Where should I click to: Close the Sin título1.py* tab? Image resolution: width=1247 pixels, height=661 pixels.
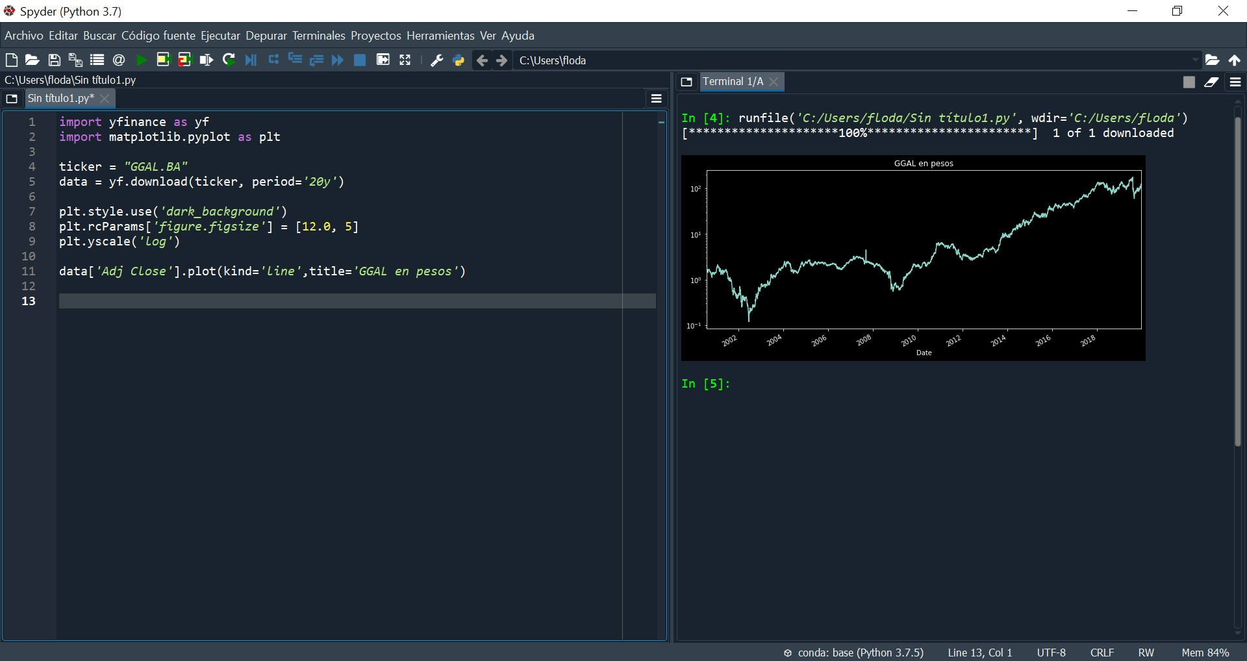click(105, 99)
